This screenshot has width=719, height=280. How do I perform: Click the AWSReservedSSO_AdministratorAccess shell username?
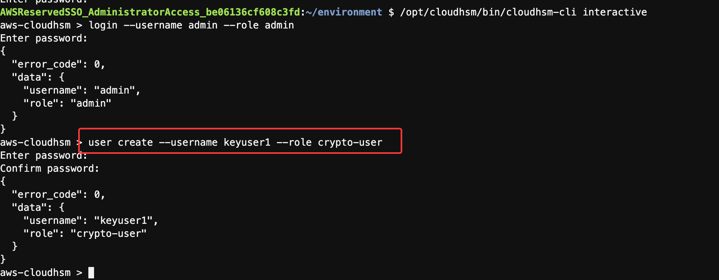[150, 12]
